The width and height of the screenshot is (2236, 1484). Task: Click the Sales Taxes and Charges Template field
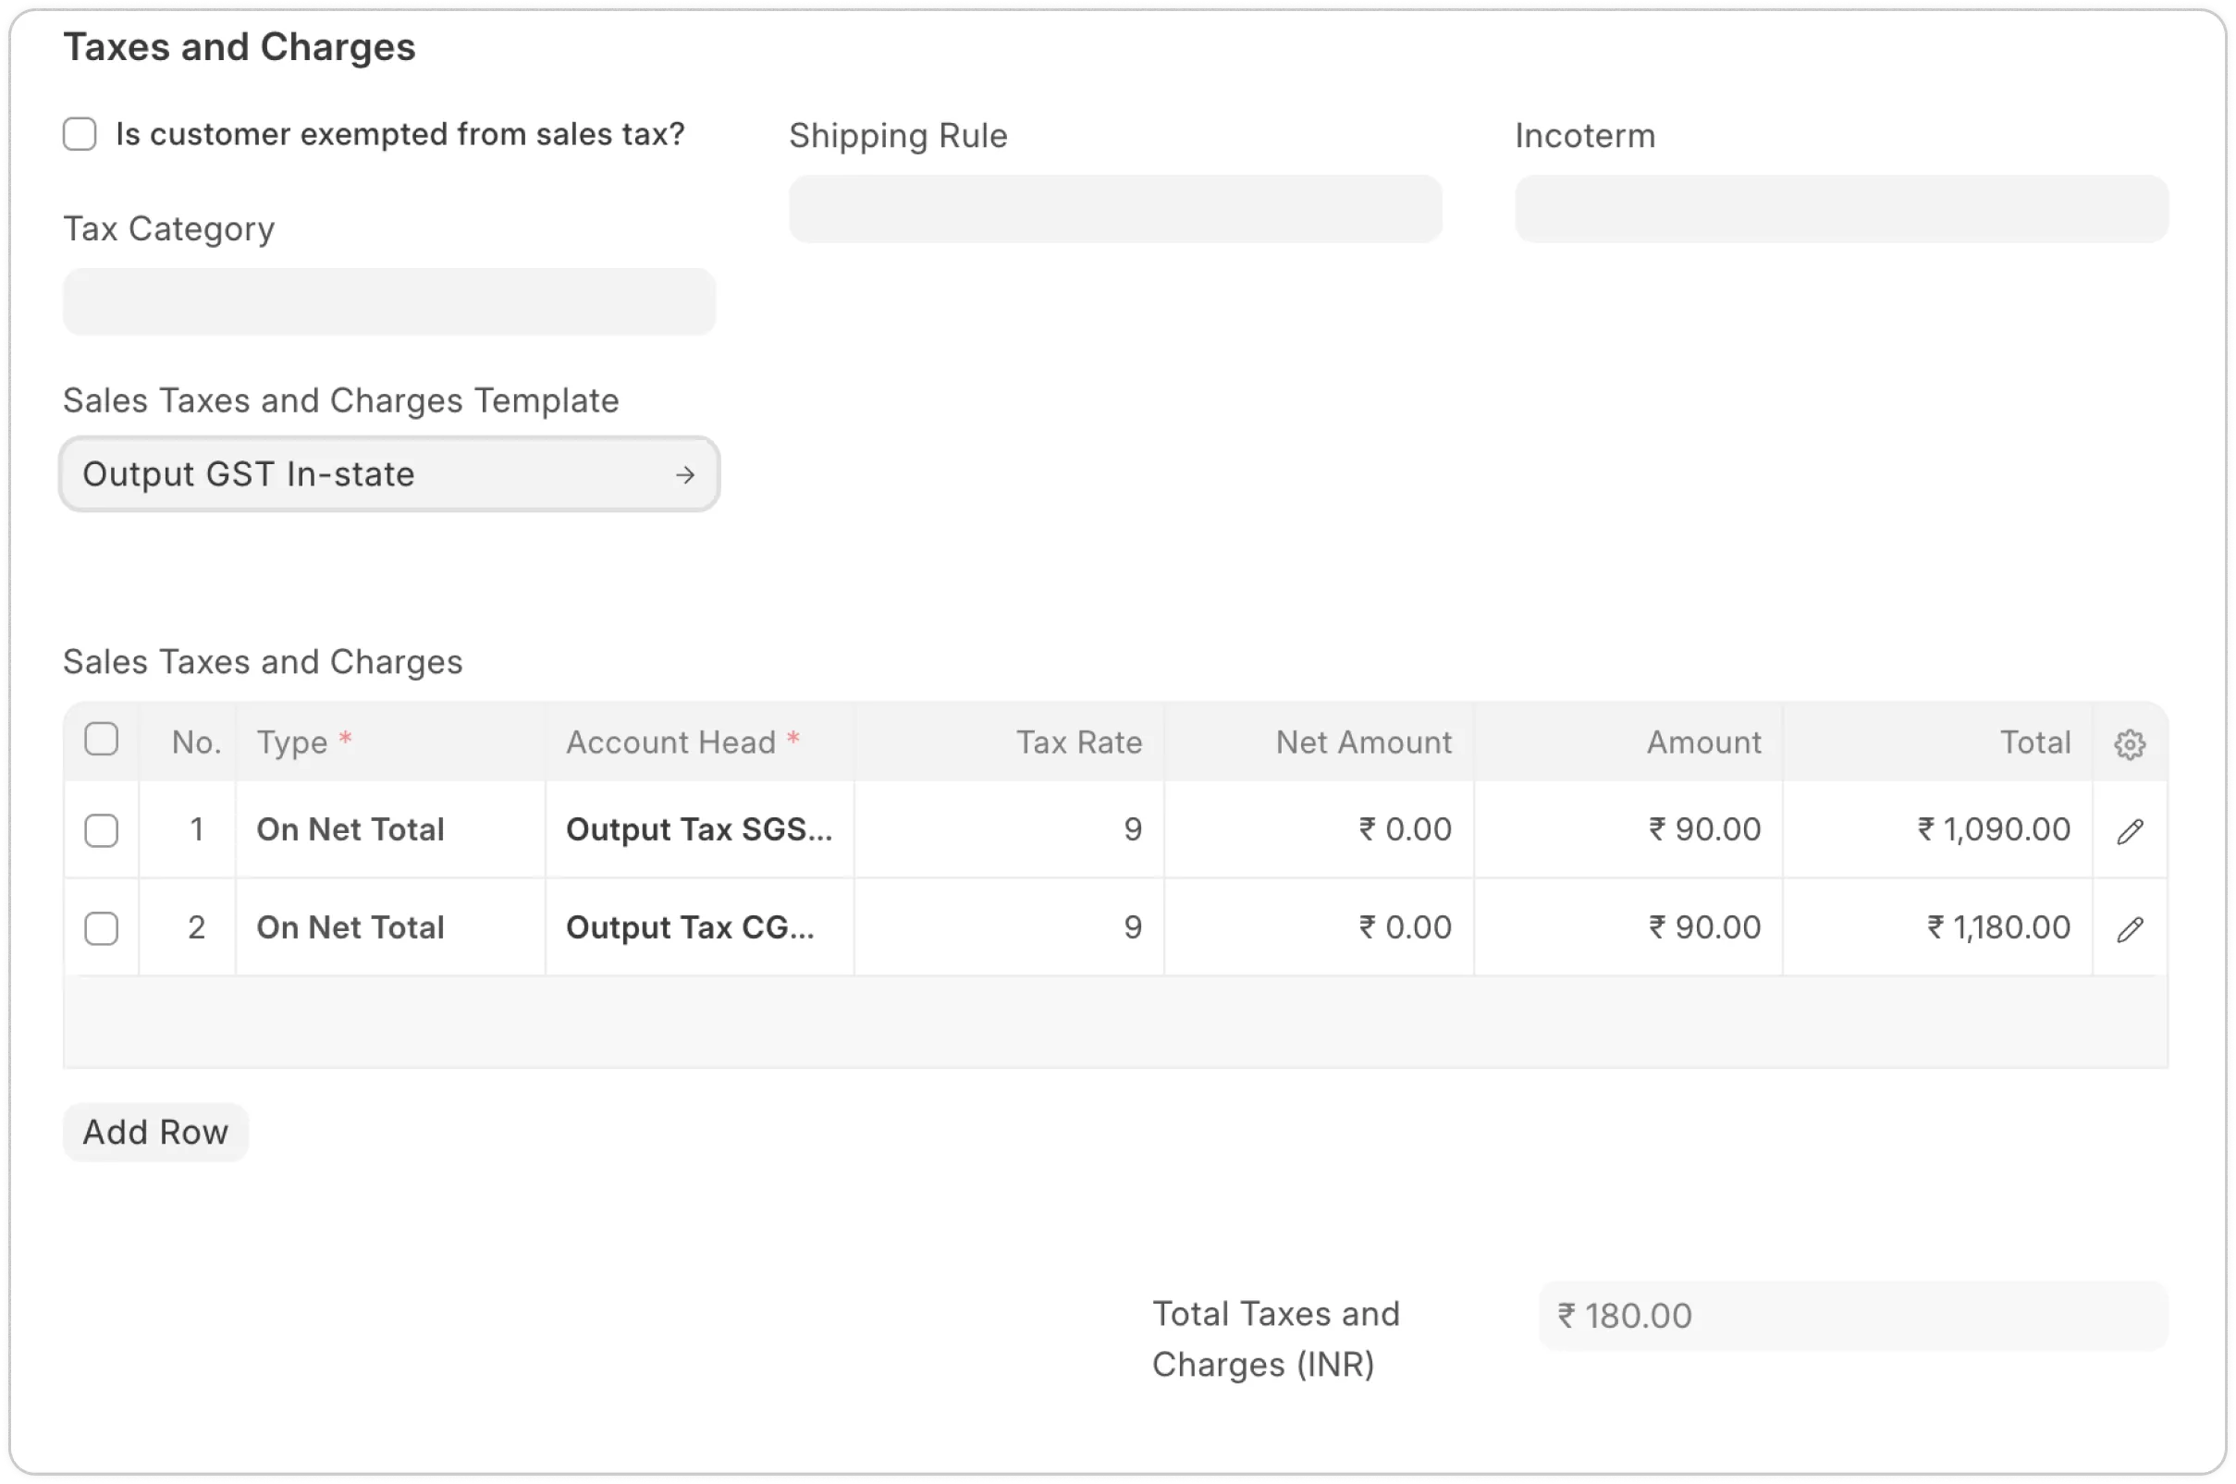(369, 474)
